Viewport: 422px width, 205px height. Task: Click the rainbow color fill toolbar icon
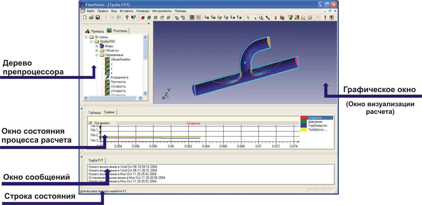click(297, 17)
